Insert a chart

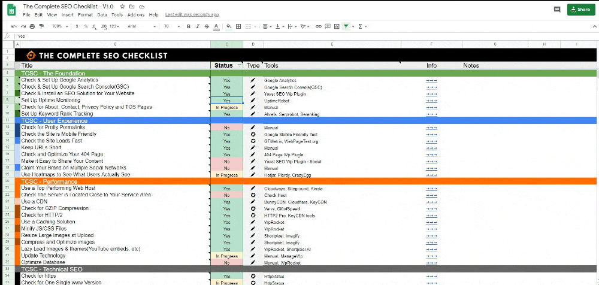(x=337, y=26)
